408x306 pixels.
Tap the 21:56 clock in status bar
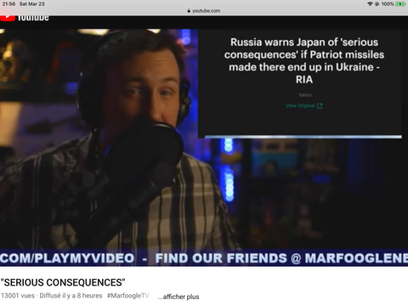tap(8, 4)
